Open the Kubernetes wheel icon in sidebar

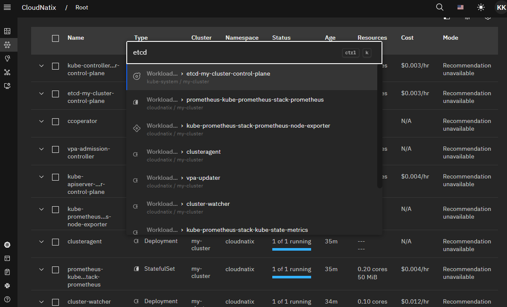[7, 245]
